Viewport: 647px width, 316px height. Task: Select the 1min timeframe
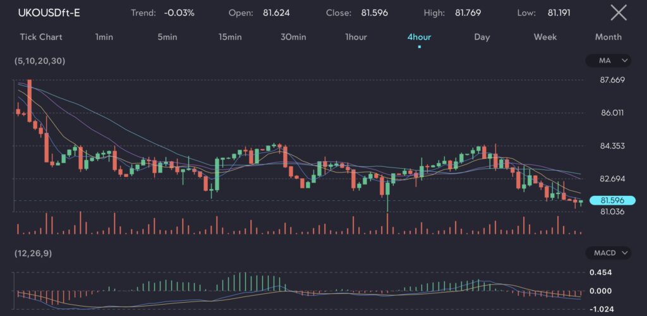point(104,37)
